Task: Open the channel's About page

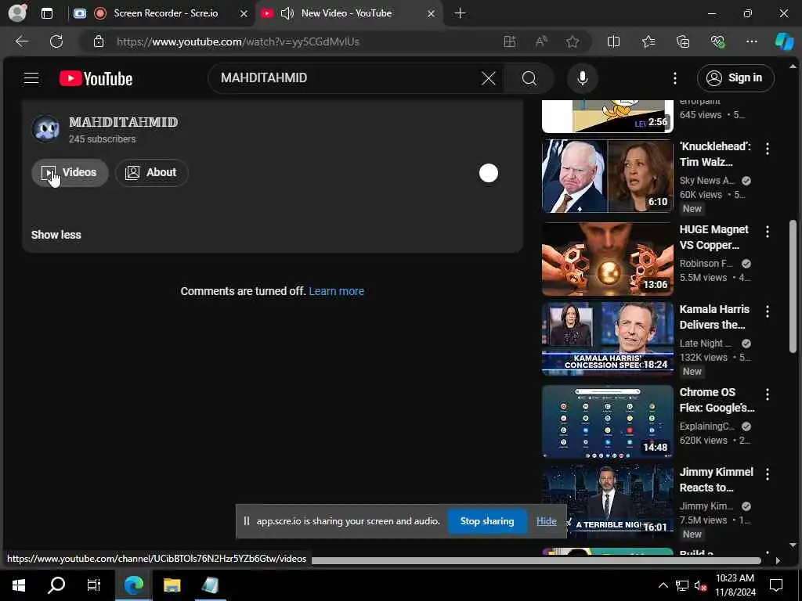Action: (151, 173)
